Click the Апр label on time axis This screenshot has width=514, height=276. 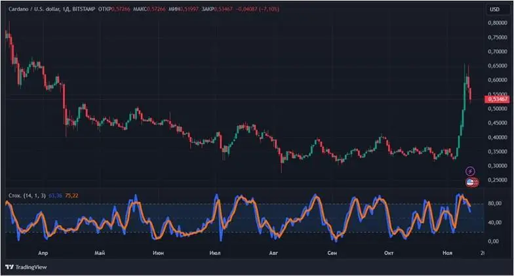click(x=43, y=252)
